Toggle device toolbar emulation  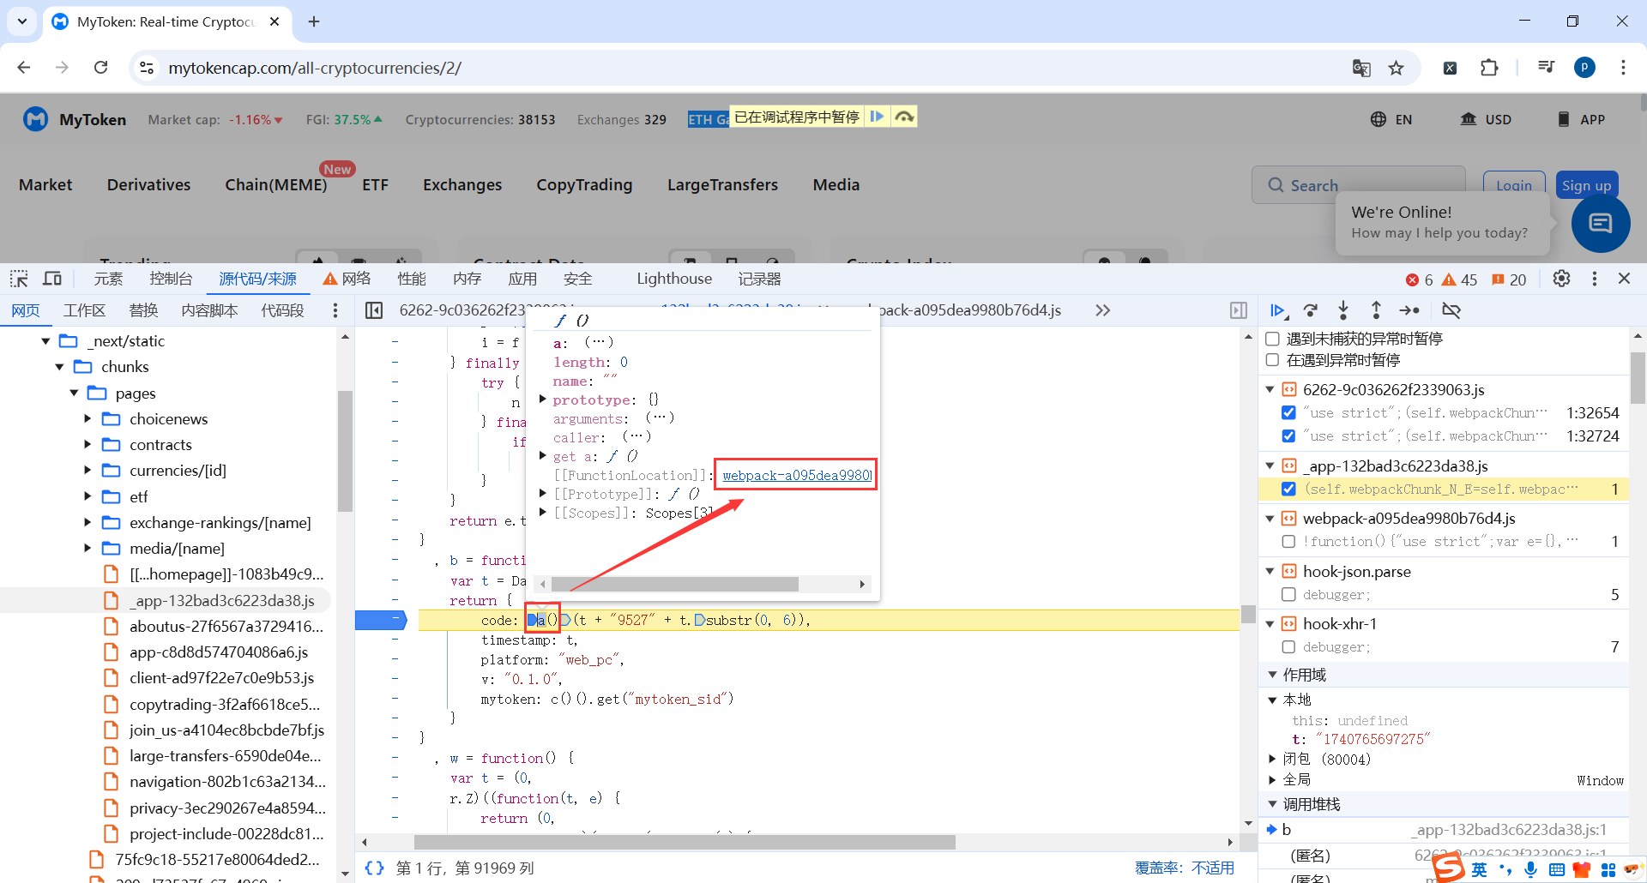[x=52, y=279]
